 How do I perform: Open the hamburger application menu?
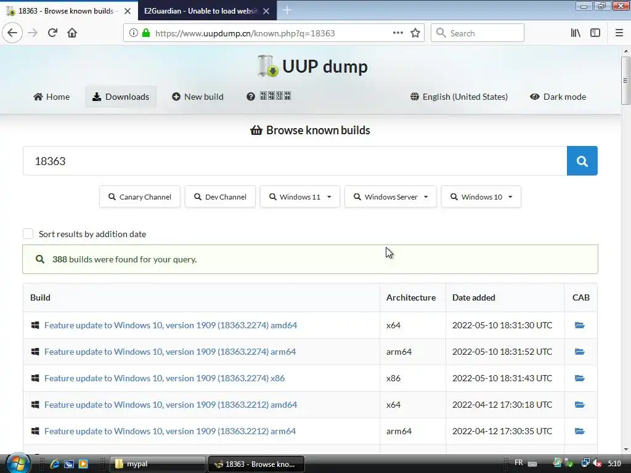tap(619, 33)
